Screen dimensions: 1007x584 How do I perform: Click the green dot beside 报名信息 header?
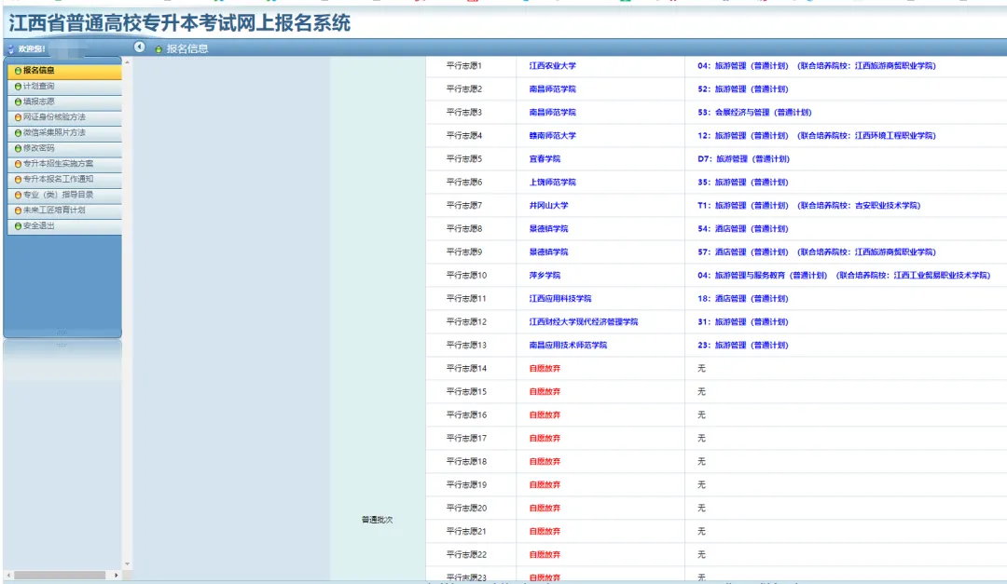(159, 49)
